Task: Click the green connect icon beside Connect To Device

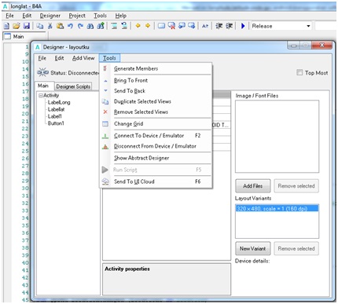Action: click(x=105, y=136)
